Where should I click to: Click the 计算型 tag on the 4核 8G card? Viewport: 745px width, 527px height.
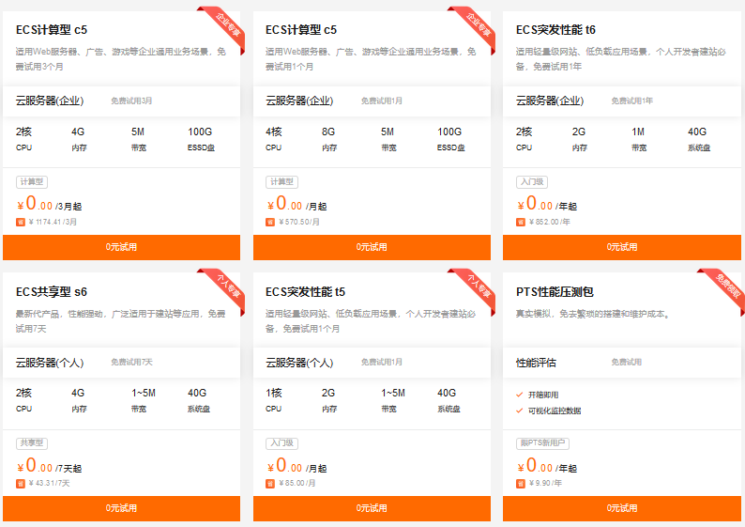pos(281,181)
